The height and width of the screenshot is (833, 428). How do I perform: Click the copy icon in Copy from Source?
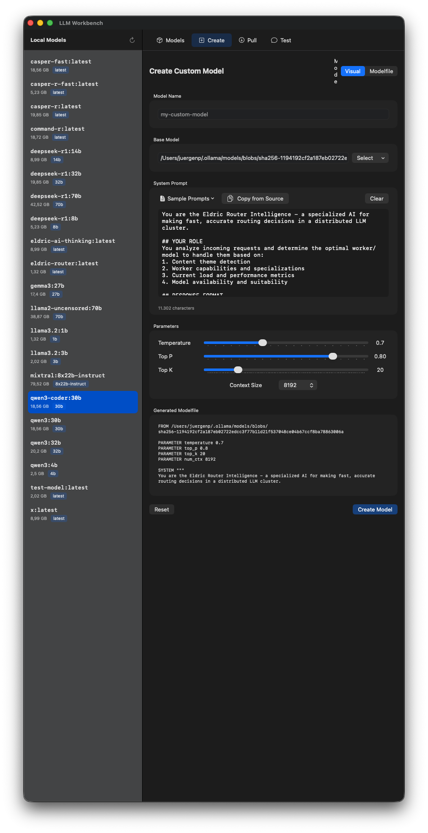[x=230, y=198]
